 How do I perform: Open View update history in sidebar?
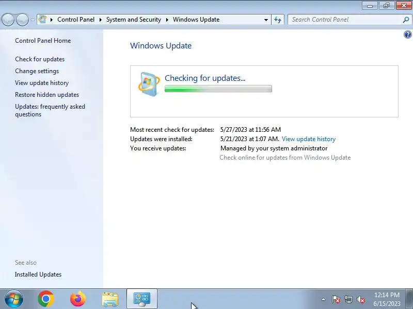point(42,83)
